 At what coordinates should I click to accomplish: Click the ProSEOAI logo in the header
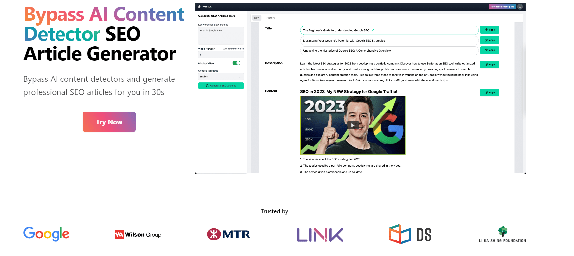(205, 7)
